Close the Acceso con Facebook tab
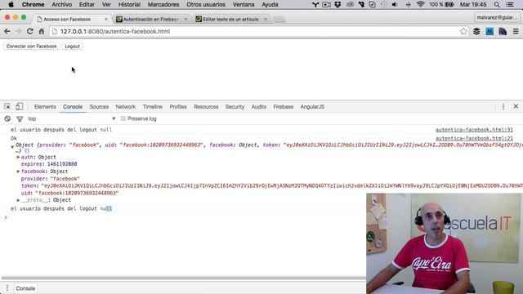This screenshot has width=523, height=294. click(106, 20)
